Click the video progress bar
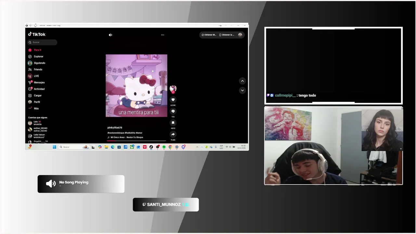The image size is (416, 234). [136, 141]
